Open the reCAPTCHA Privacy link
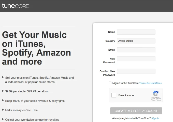Image resolution: width=173 pixels, height=122 pixels. (x=153, y=100)
